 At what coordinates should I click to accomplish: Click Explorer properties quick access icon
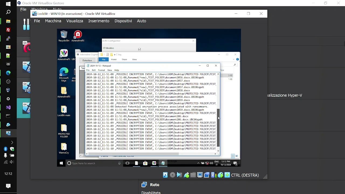point(107,54)
